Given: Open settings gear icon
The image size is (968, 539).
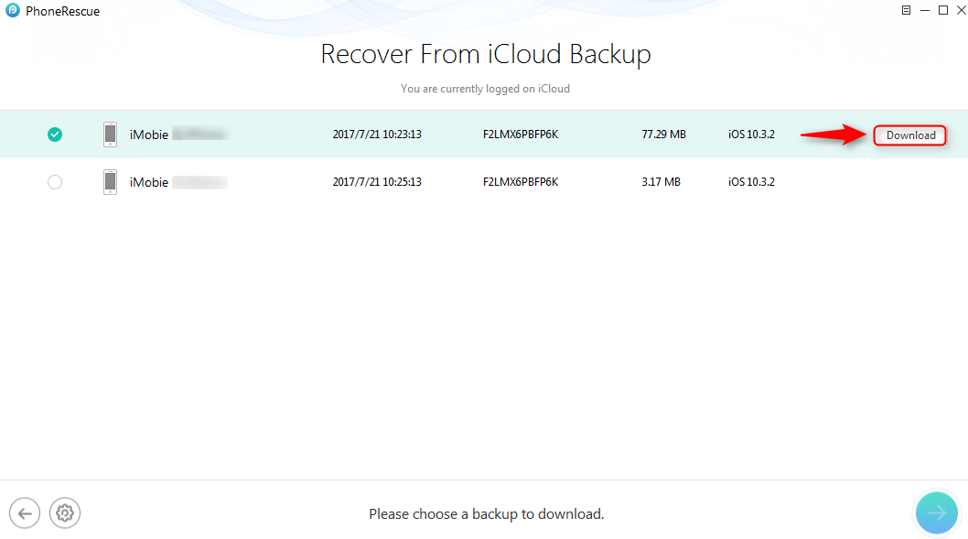Looking at the screenshot, I should coord(65,513).
